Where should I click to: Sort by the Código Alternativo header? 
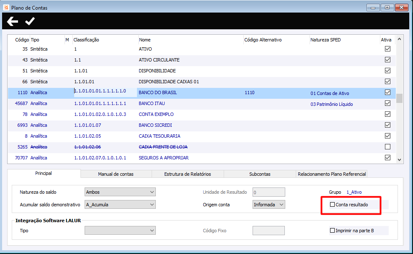coord(263,40)
